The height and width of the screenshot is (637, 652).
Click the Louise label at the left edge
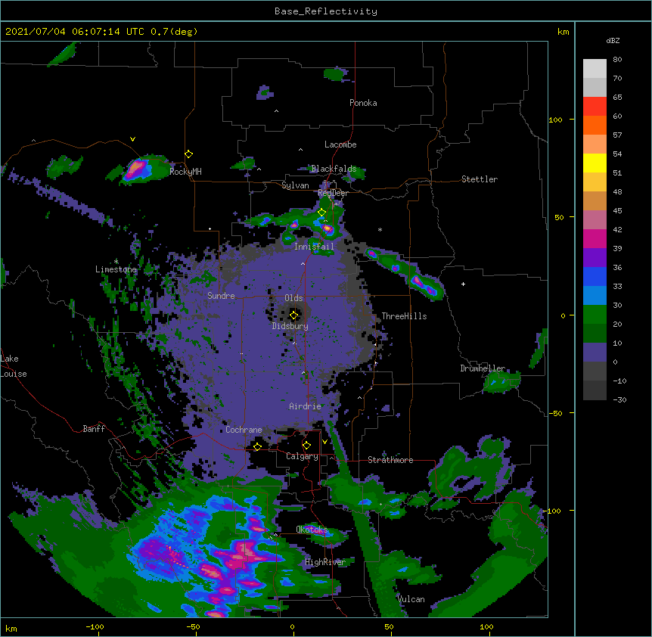(14, 374)
